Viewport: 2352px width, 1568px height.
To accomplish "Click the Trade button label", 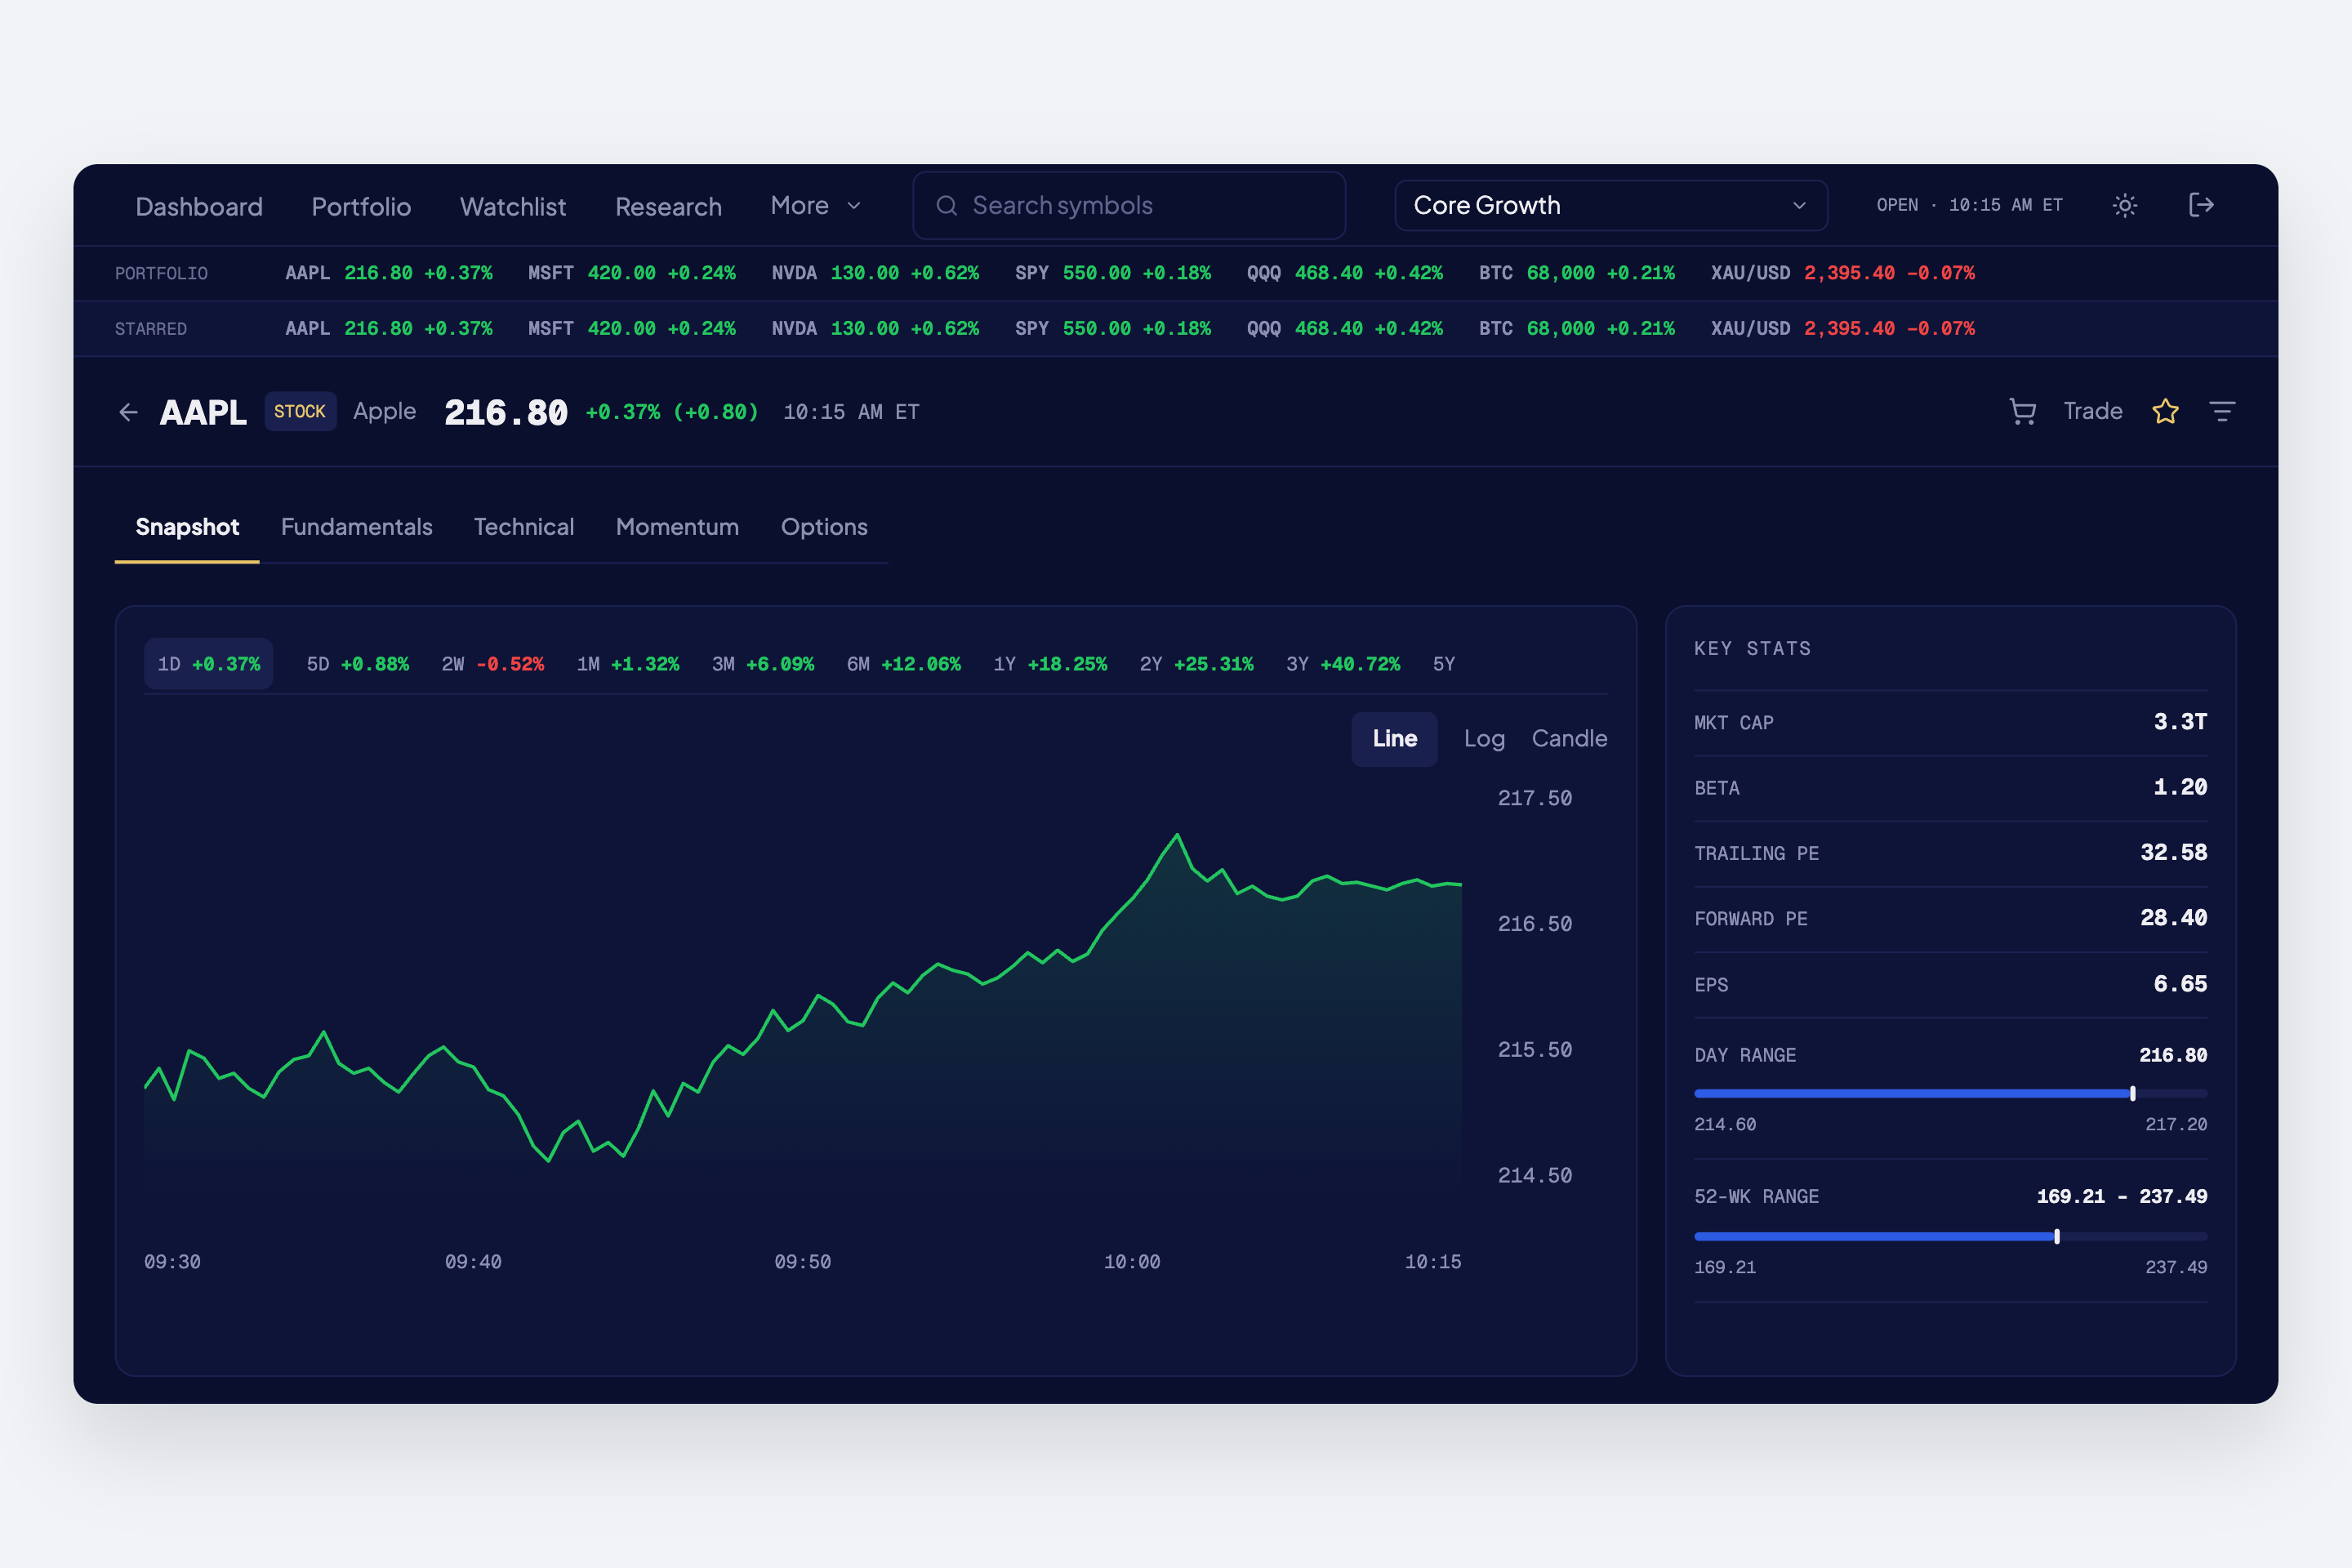I will coord(2093,411).
